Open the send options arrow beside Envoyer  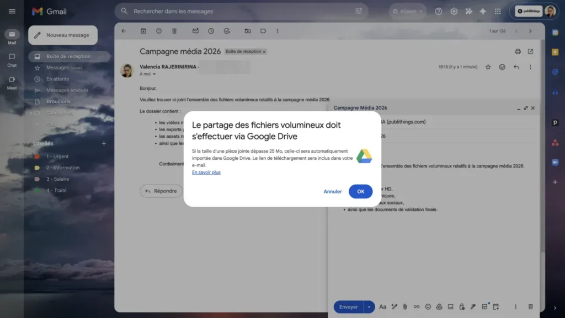tap(369, 307)
